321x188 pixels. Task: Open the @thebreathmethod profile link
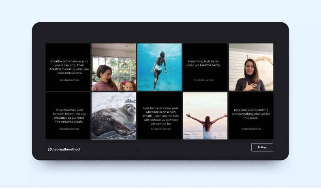[64, 150]
